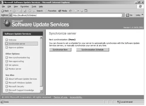The width and height of the screenshot is (146, 106).
Task: Open the Accessibility link
Action: tap(76, 97)
